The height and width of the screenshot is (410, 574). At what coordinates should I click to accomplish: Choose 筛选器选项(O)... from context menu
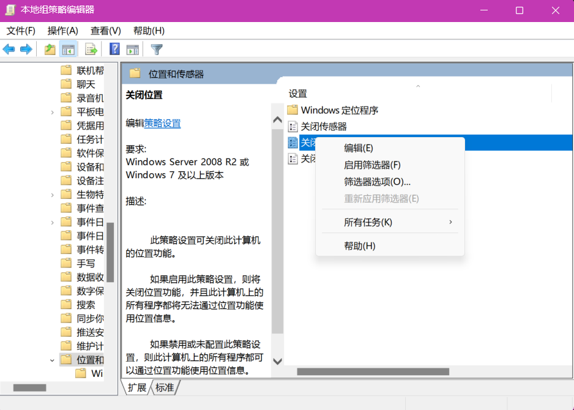click(390, 182)
